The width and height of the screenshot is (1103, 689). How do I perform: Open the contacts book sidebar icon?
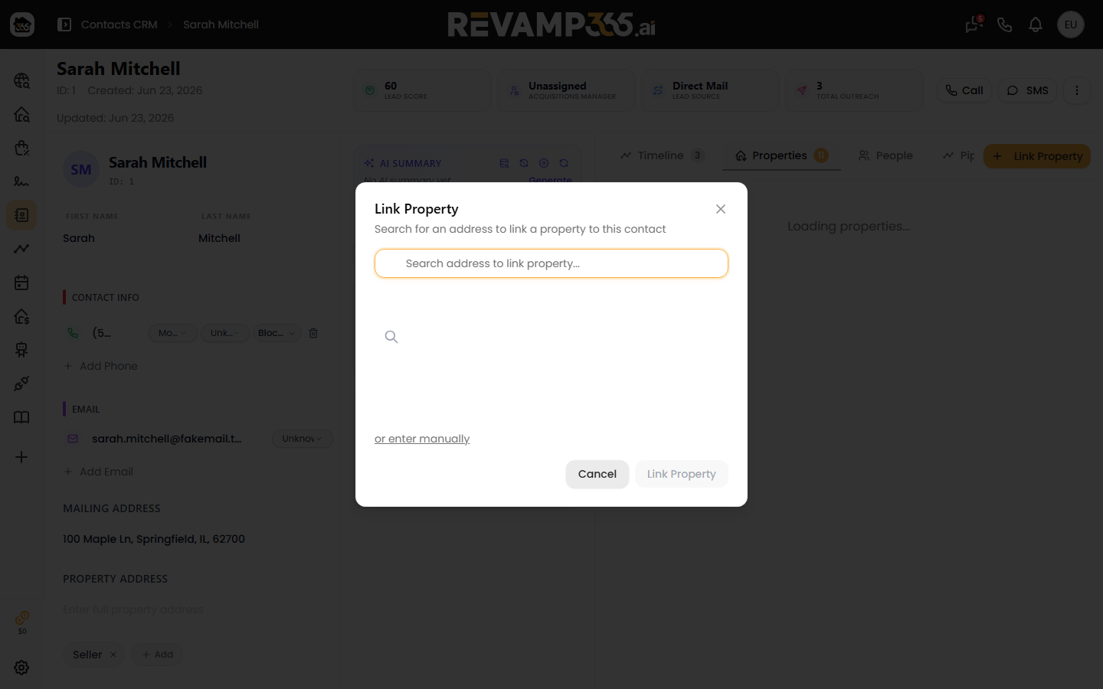(21, 215)
